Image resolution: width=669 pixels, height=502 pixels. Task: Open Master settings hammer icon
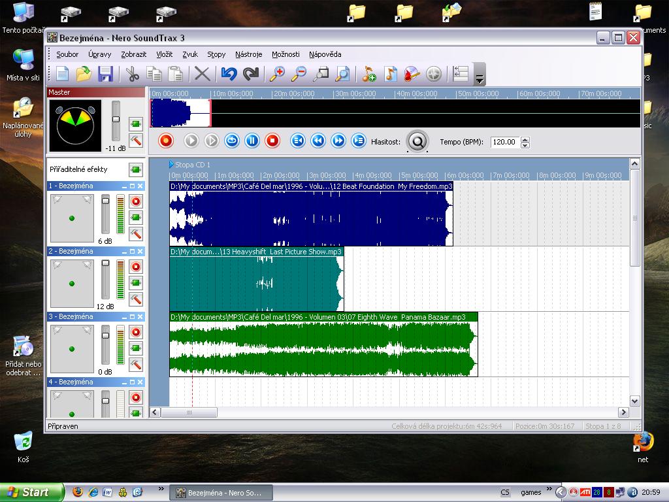136,141
